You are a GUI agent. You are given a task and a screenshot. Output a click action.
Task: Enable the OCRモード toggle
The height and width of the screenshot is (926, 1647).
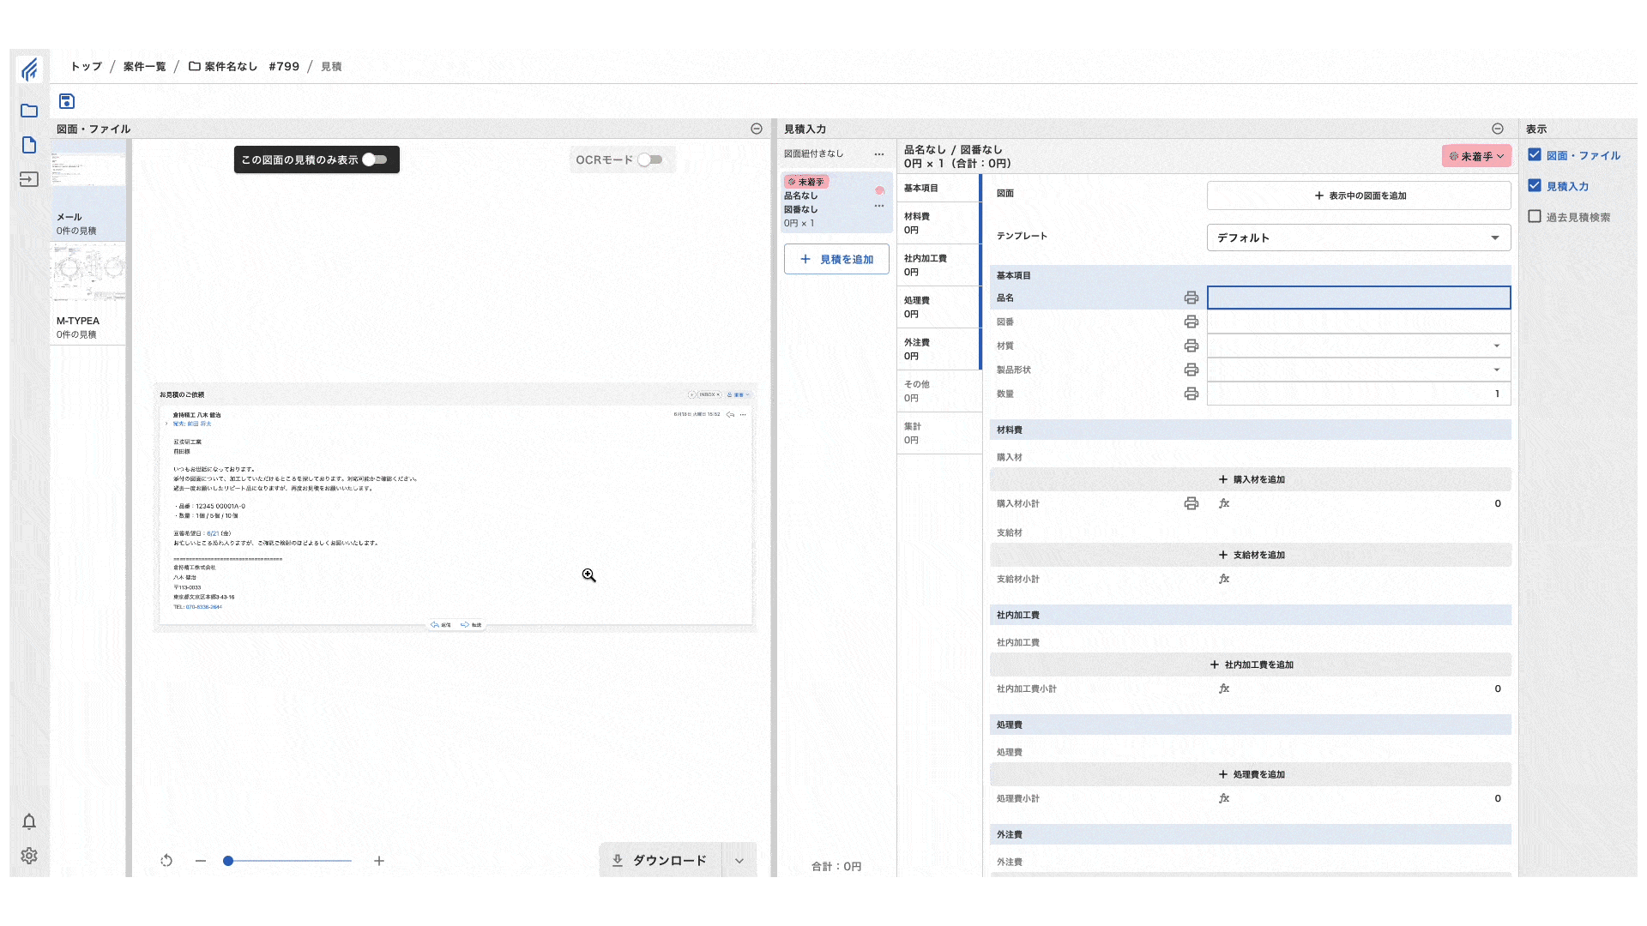[x=650, y=159]
